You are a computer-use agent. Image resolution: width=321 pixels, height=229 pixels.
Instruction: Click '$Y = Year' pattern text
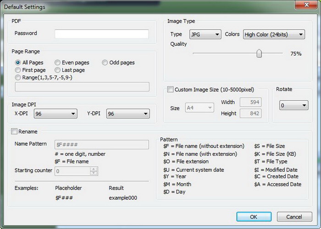[x=175, y=176]
